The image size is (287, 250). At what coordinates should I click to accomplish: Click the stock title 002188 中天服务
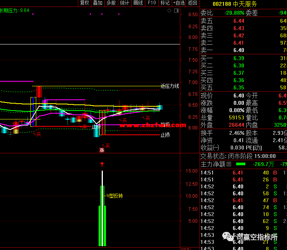(x=235, y=4)
